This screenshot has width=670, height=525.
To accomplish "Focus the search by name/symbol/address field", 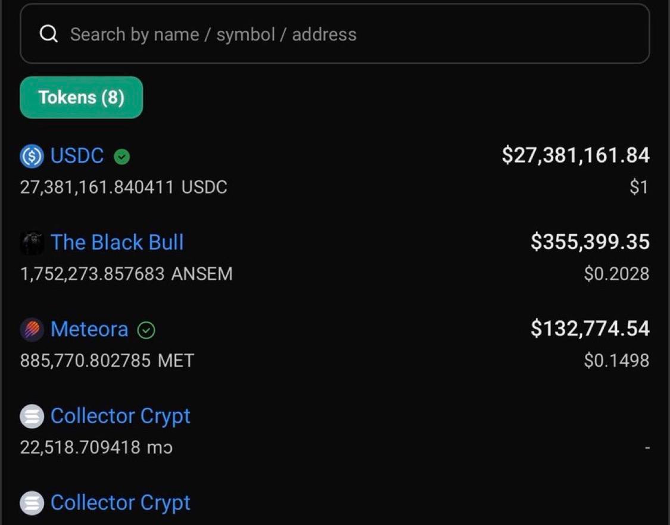I will [x=335, y=34].
